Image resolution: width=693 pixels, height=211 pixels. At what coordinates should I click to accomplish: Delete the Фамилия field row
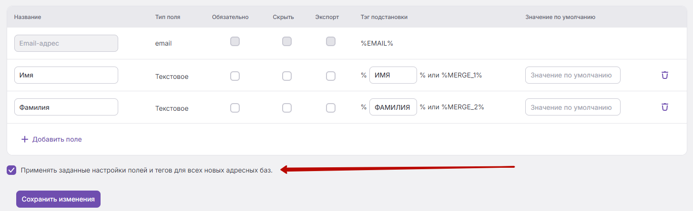click(x=665, y=107)
